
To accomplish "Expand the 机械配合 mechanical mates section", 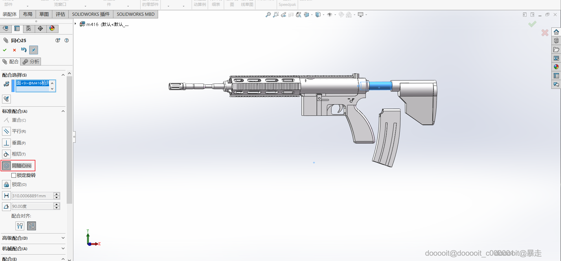I will click(x=63, y=248).
